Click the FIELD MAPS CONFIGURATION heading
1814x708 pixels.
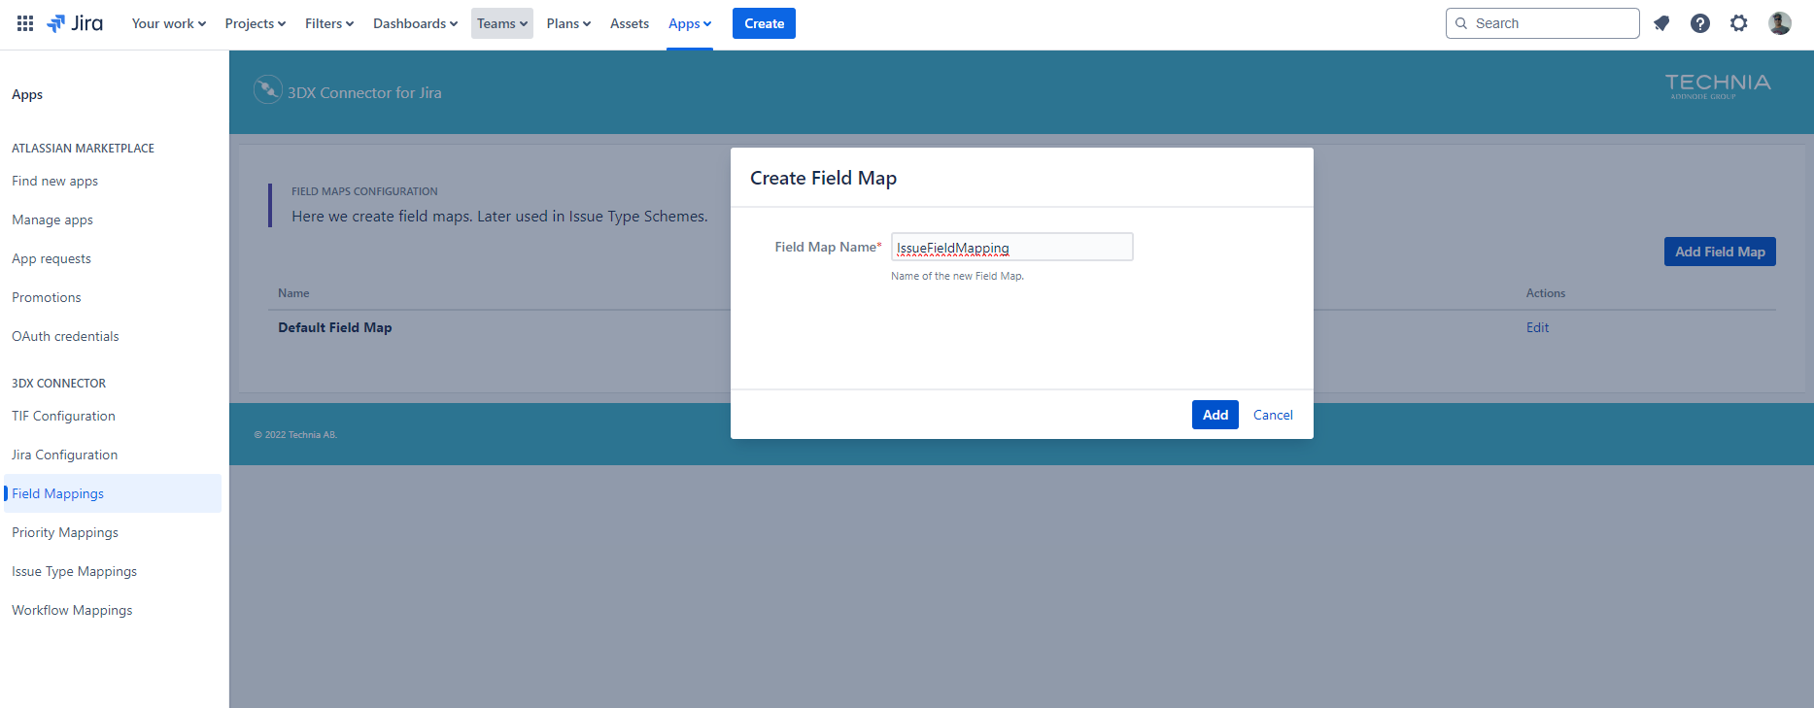point(364,191)
